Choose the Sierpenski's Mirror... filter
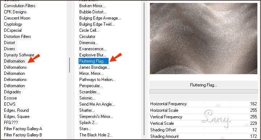This screenshot has height=140, width=261. point(96,116)
